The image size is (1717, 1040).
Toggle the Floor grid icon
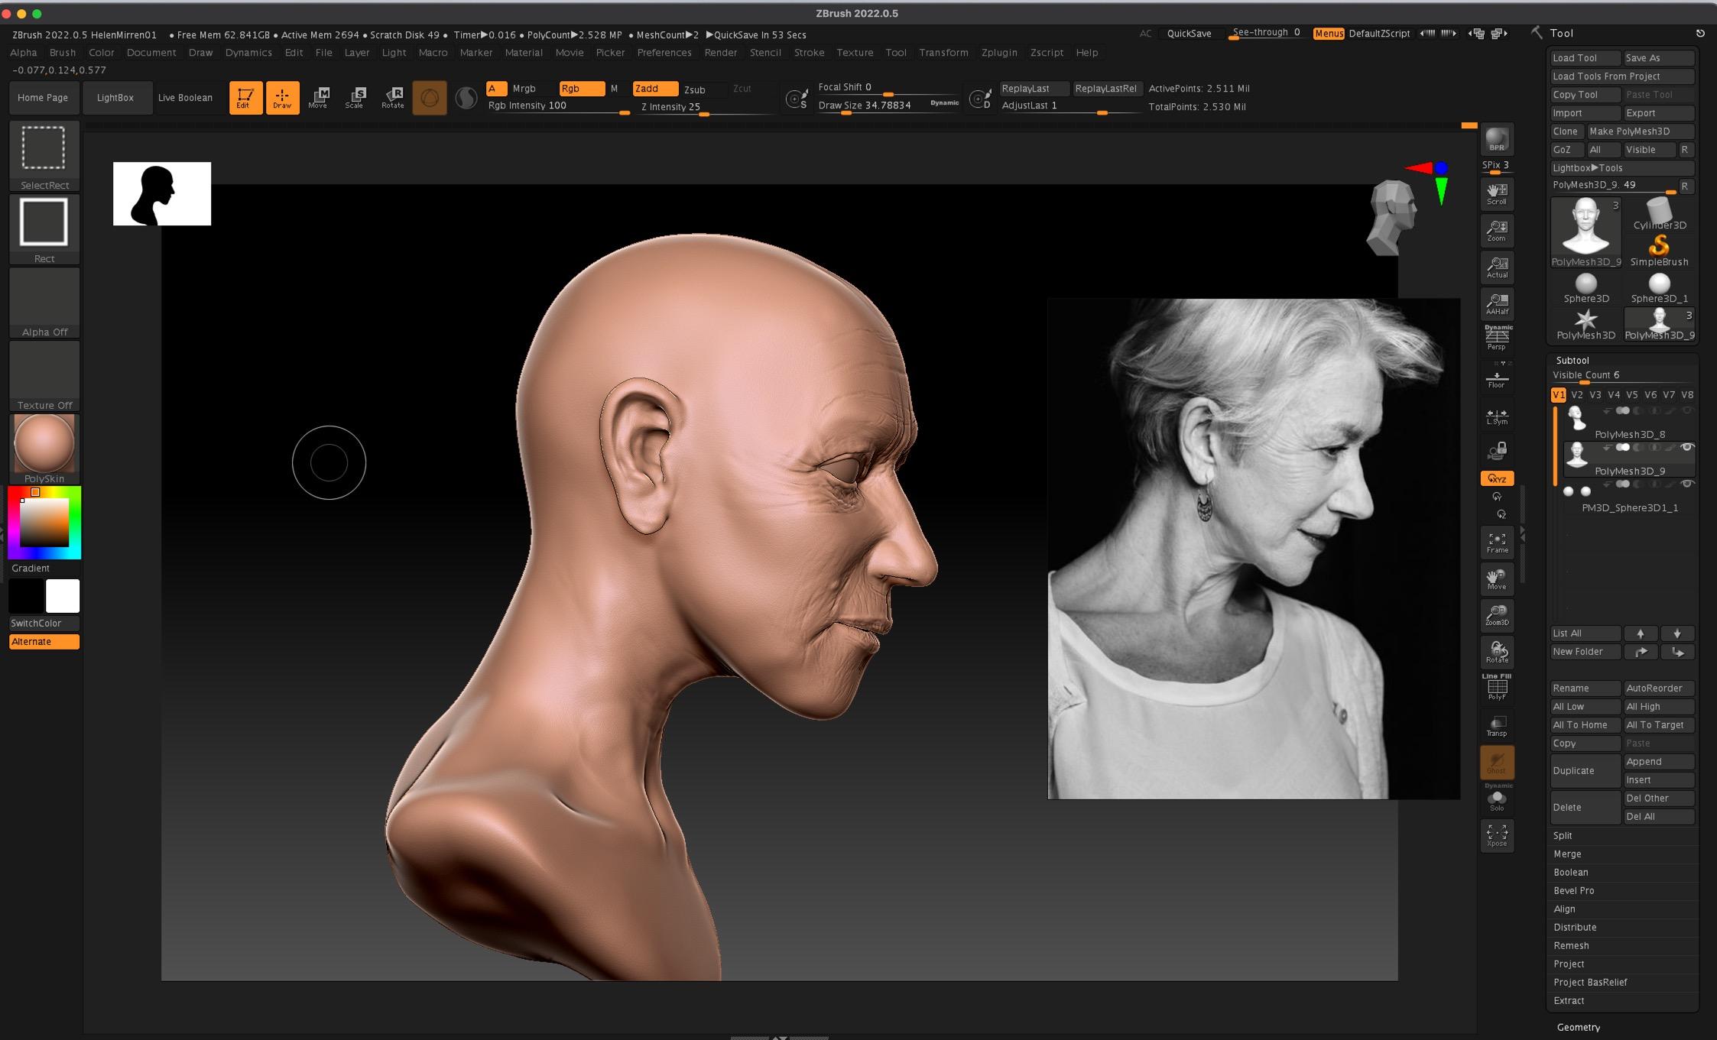(1496, 379)
